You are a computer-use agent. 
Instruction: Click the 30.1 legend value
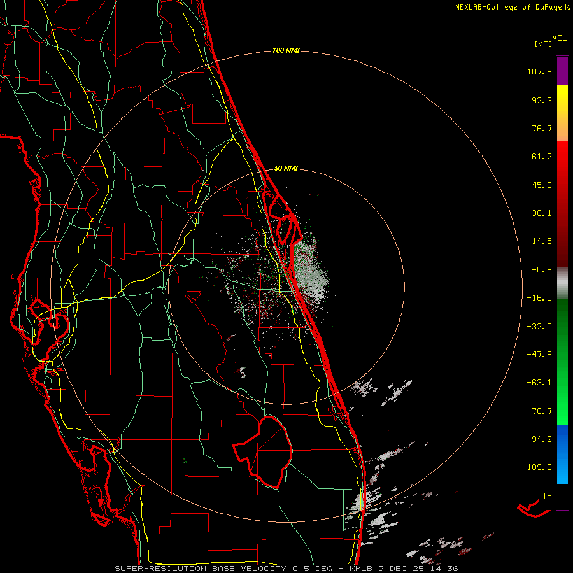coord(542,213)
